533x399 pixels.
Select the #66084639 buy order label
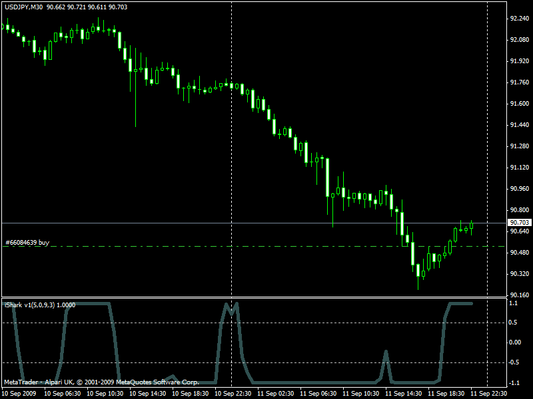pos(27,243)
